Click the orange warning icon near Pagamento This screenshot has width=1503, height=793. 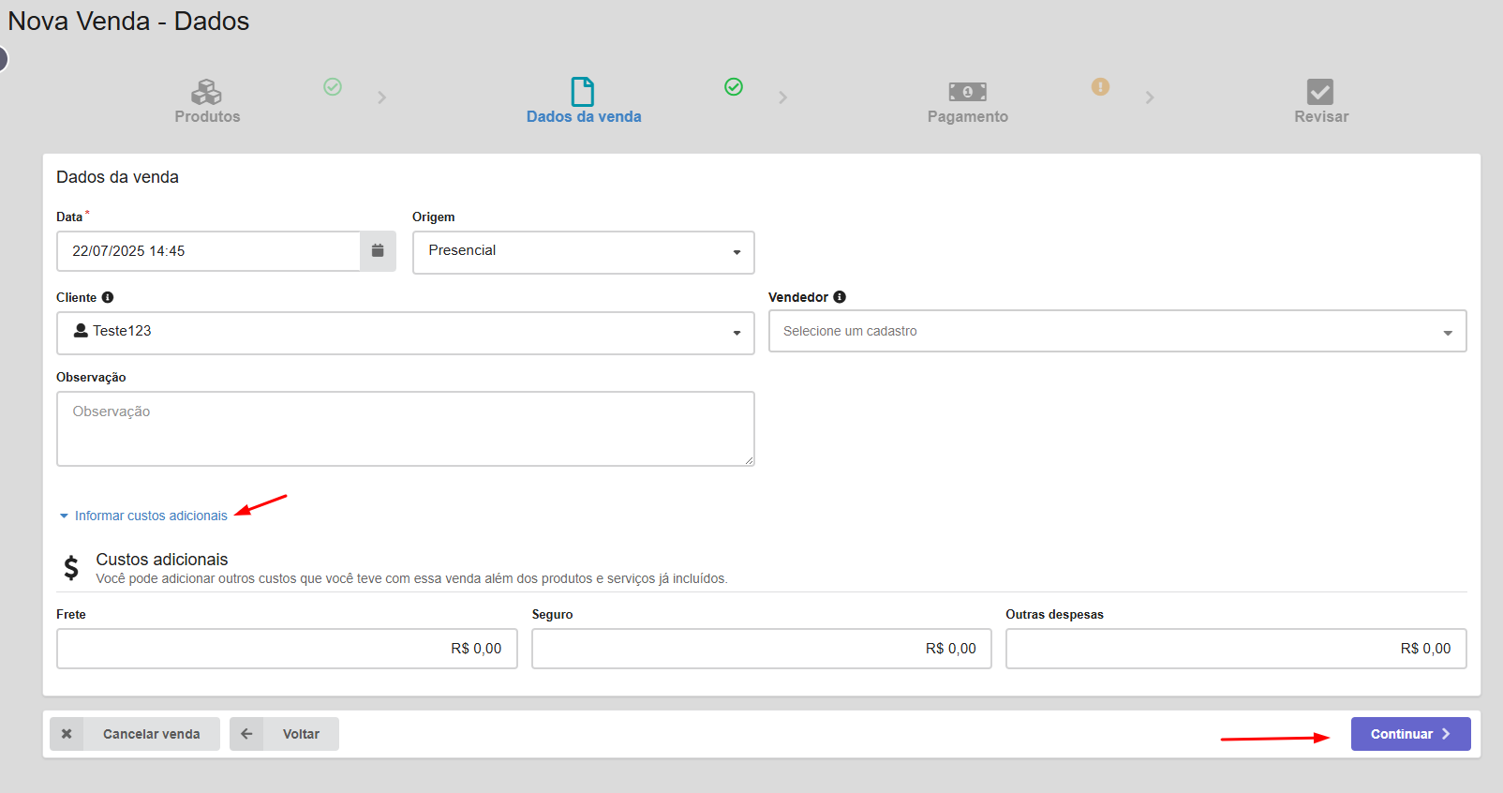click(x=1100, y=86)
